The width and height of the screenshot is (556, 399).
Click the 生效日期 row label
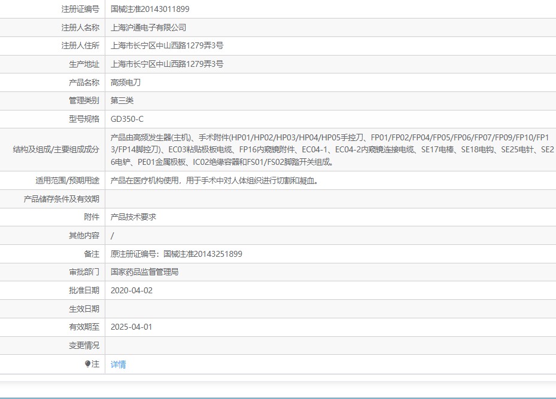point(84,309)
